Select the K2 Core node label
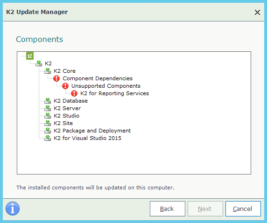This screenshot has width=267, height=223. click(64, 71)
